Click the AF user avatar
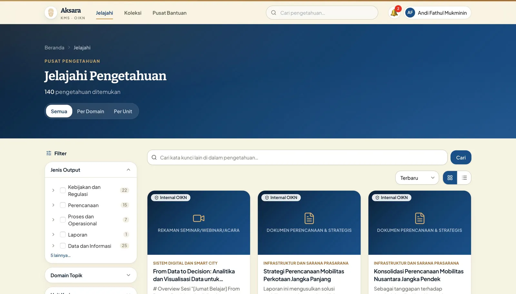This screenshot has height=294, width=516. coord(410,13)
